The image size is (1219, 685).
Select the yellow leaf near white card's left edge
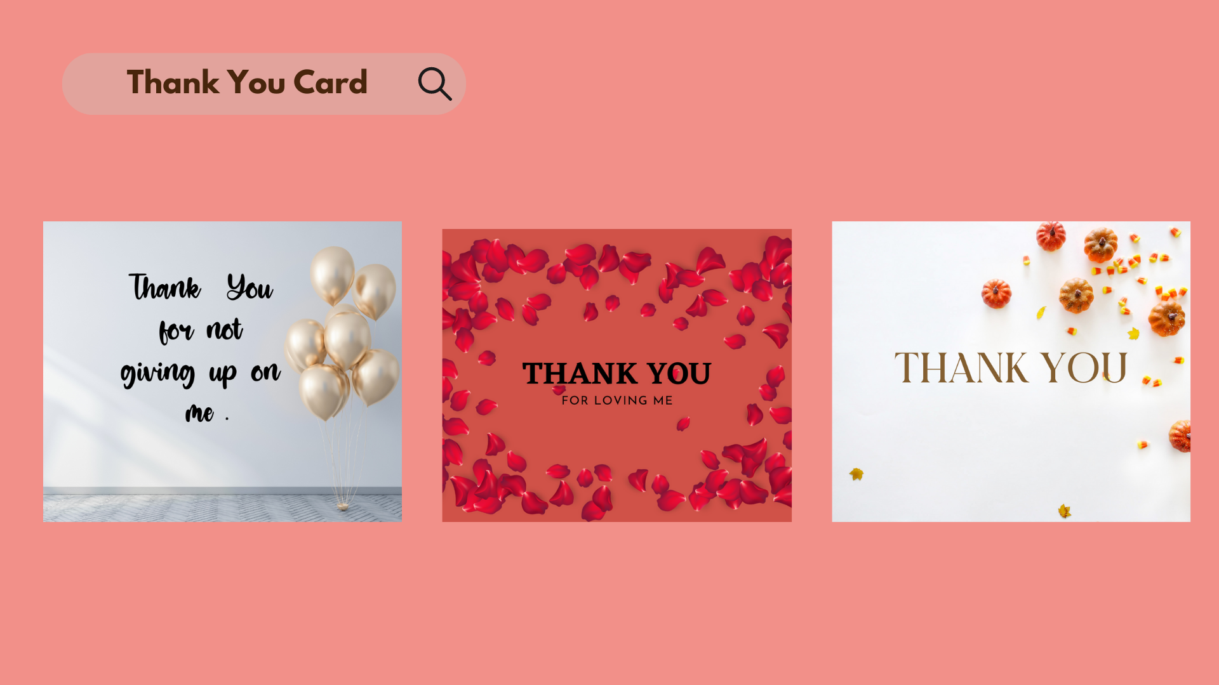856,474
